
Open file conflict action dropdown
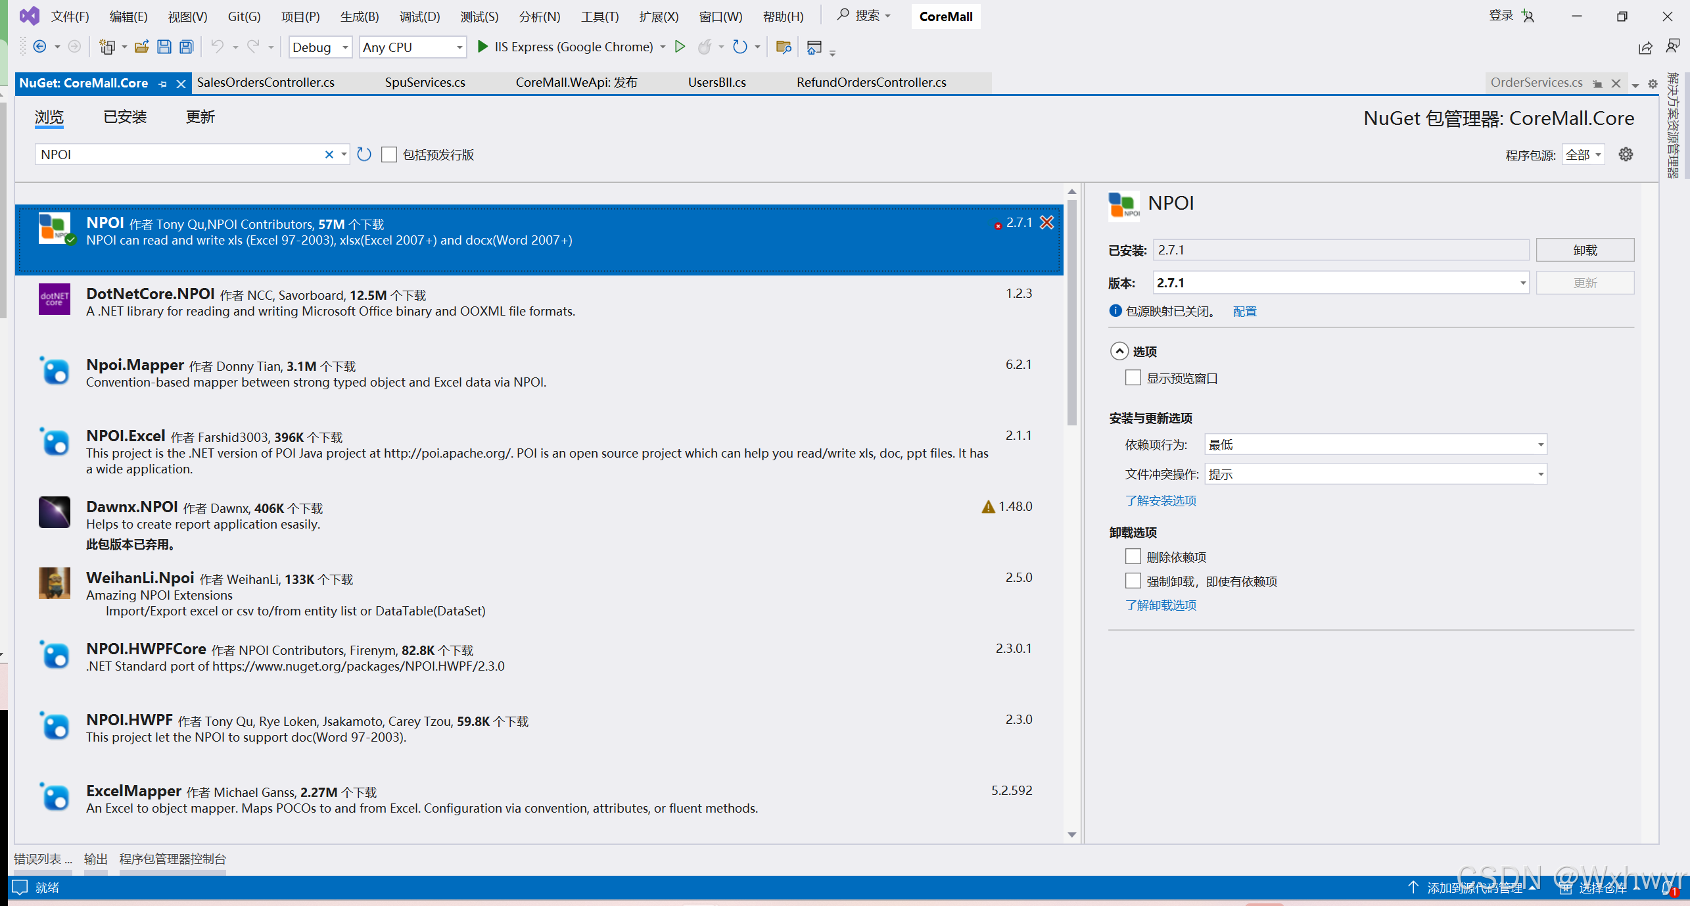coord(1375,474)
